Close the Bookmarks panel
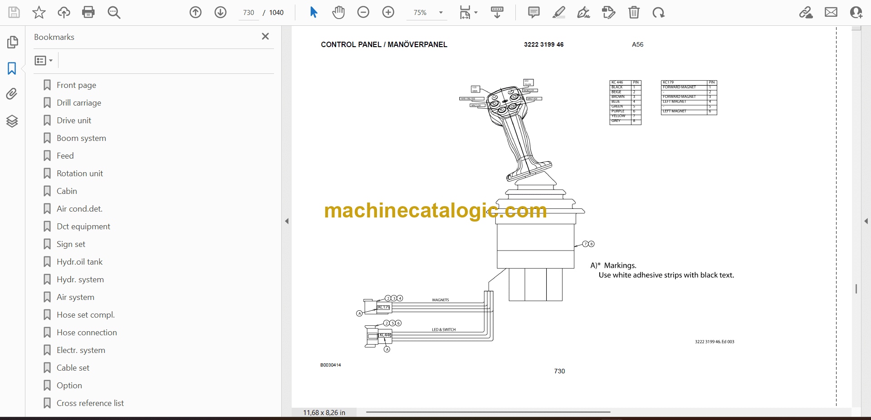This screenshot has height=420, width=871. coord(265,36)
